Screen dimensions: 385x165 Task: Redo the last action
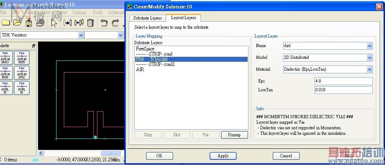[x=116, y=23]
